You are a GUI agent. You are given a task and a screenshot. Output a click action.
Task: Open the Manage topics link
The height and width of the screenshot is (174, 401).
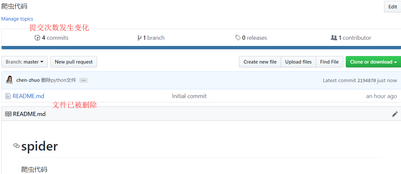click(x=17, y=19)
